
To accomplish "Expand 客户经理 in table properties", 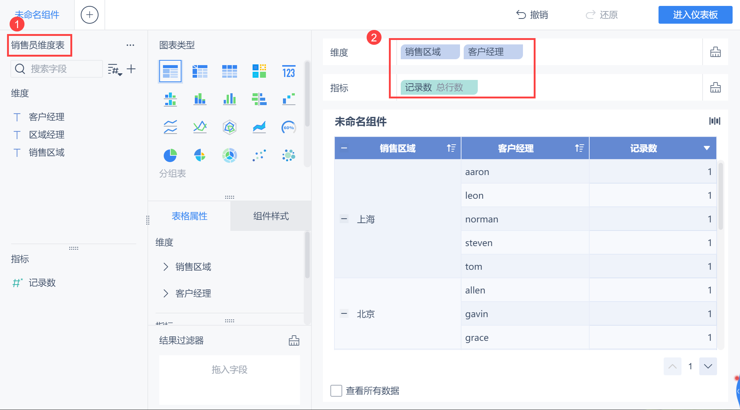I will click(x=166, y=293).
